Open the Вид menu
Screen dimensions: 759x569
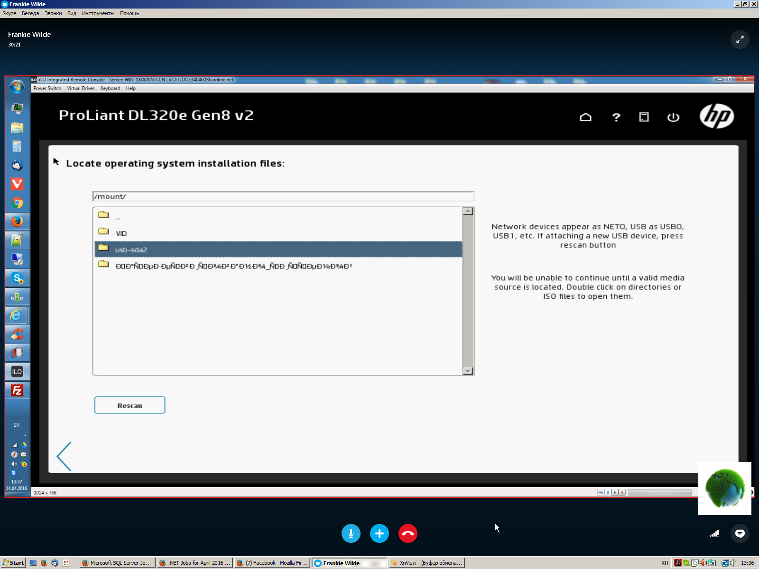pyautogui.click(x=72, y=13)
